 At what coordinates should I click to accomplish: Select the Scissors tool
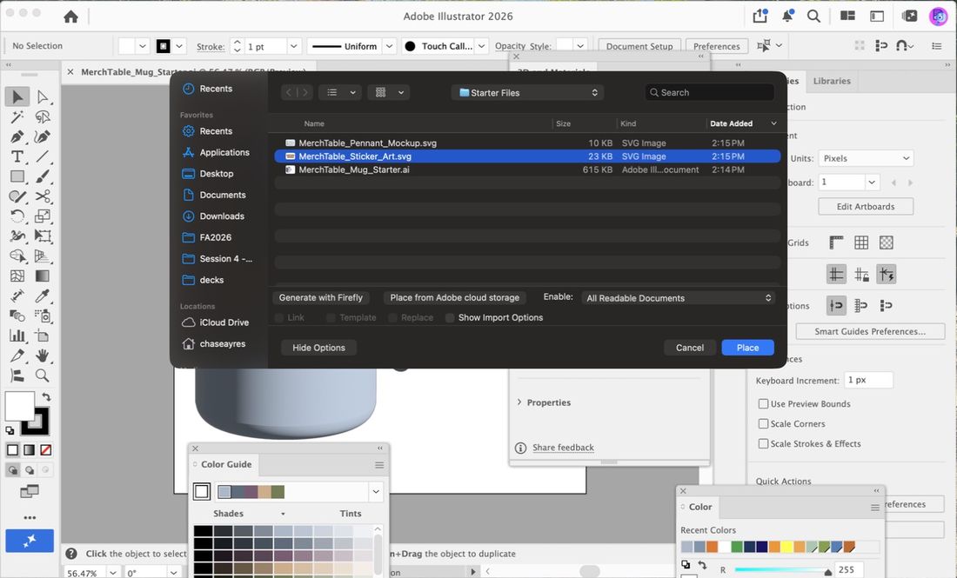point(42,196)
